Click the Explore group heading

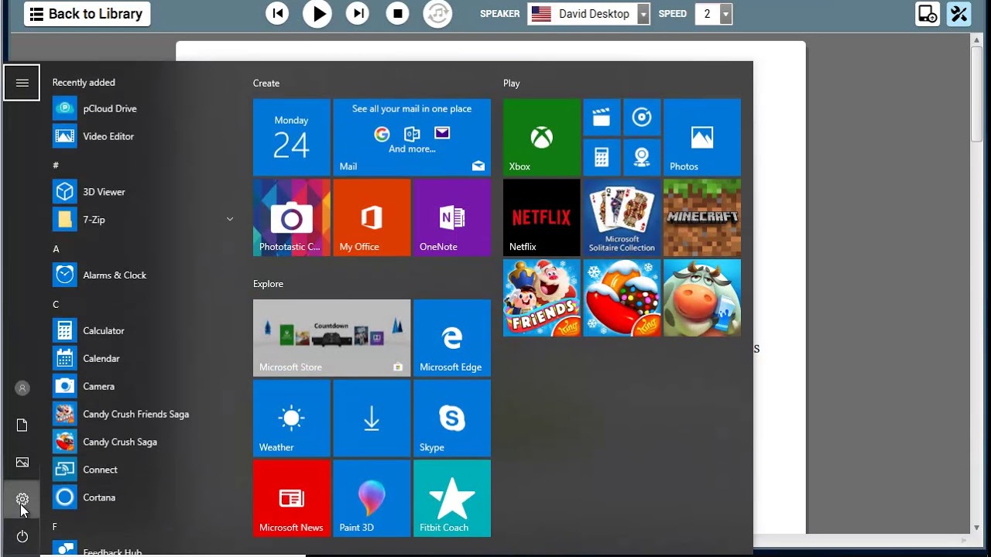click(268, 284)
